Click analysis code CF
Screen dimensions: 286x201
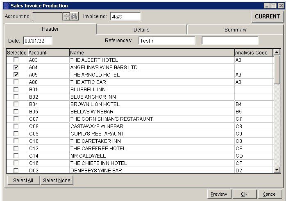(239, 163)
